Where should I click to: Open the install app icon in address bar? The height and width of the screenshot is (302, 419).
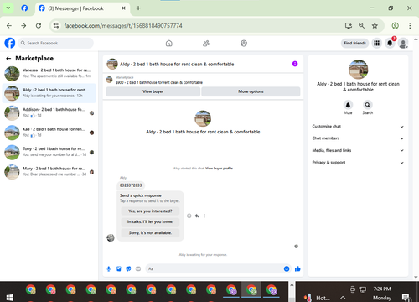coord(349,26)
